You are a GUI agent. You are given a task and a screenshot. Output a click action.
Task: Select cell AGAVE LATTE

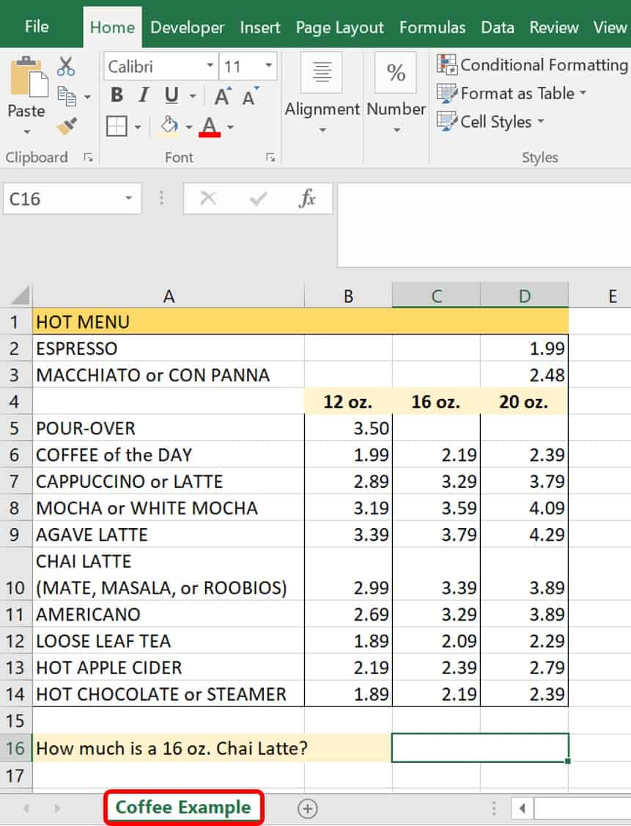click(x=169, y=534)
